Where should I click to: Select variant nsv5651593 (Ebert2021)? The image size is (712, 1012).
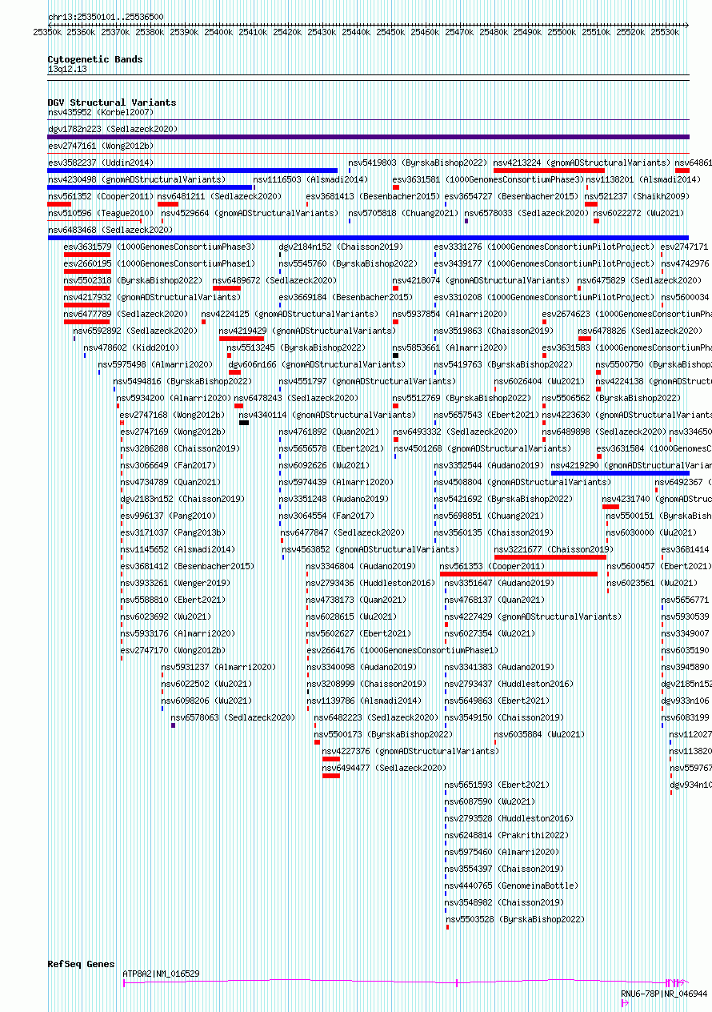pyautogui.click(x=497, y=785)
